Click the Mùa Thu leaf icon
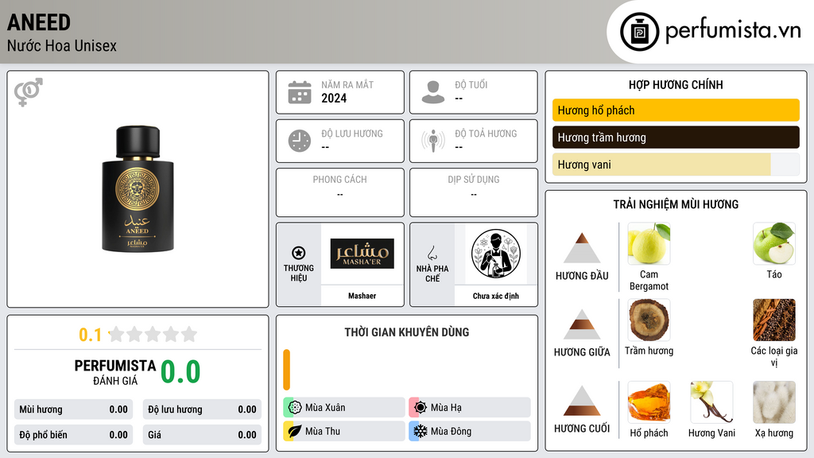The width and height of the screenshot is (814, 458). pyautogui.click(x=295, y=431)
